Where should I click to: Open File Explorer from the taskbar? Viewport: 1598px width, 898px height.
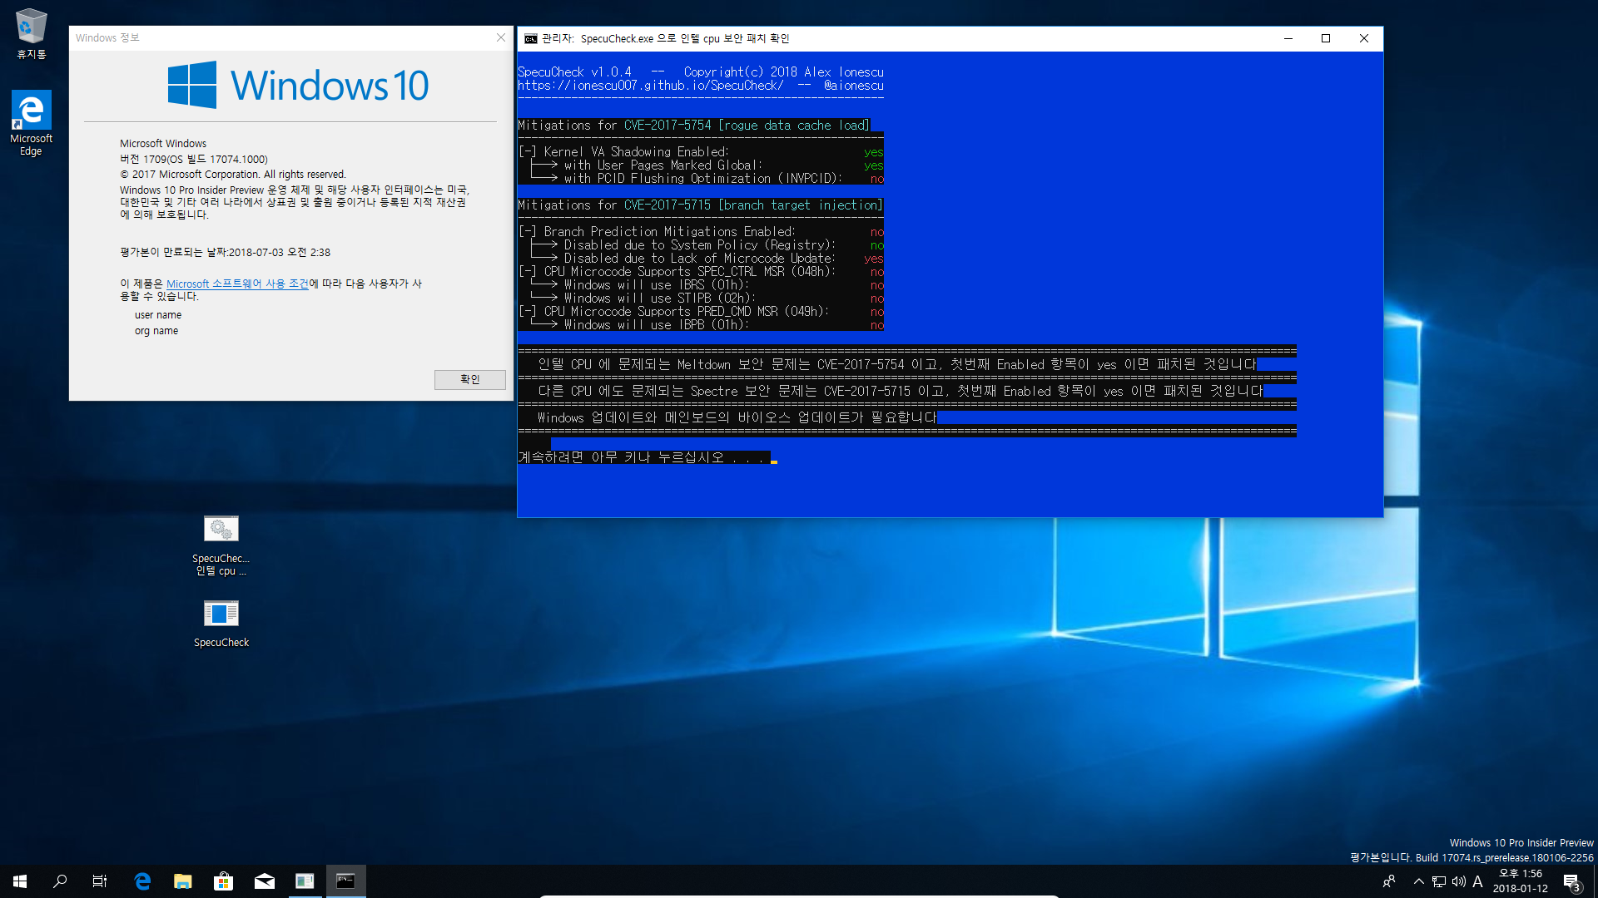pos(183,881)
